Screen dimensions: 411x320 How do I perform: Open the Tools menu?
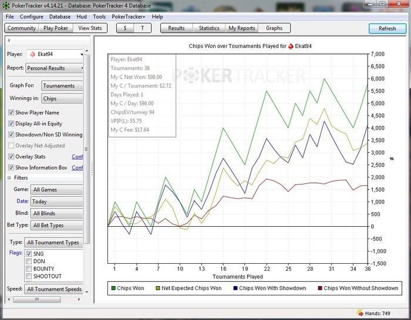pos(99,16)
